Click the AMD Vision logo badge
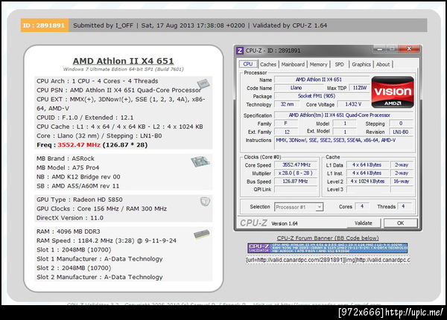 click(x=393, y=92)
